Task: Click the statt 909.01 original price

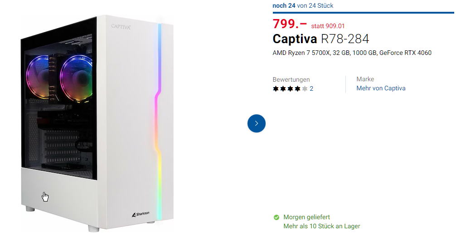Action: 328,26
